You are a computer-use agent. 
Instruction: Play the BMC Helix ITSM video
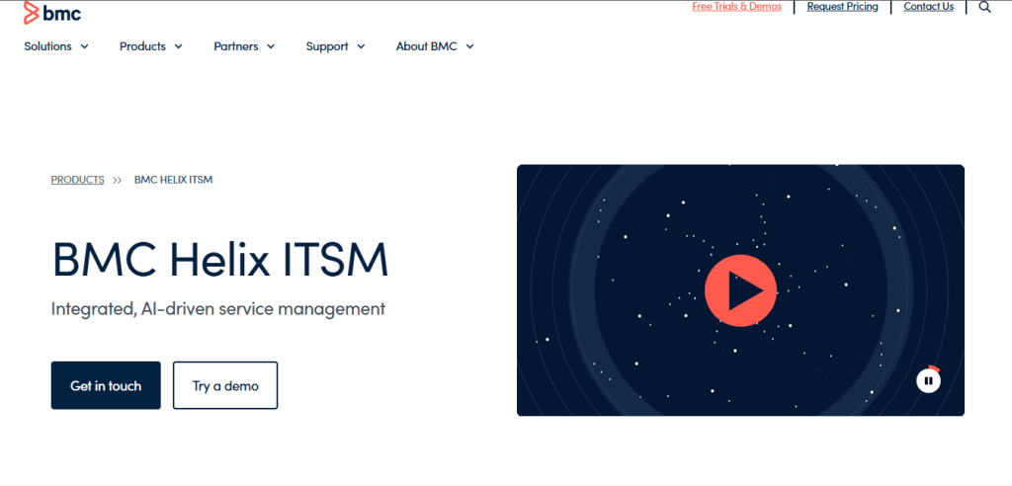(x=740, y=290)
